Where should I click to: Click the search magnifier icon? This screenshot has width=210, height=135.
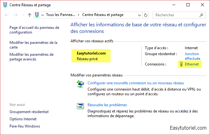point(201,15)
